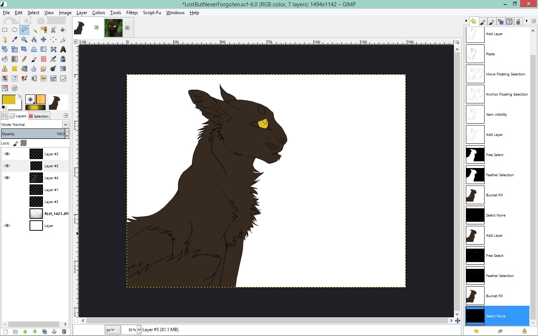
Task: Adjust the layer Opacity slider
Action: (33, 134)
